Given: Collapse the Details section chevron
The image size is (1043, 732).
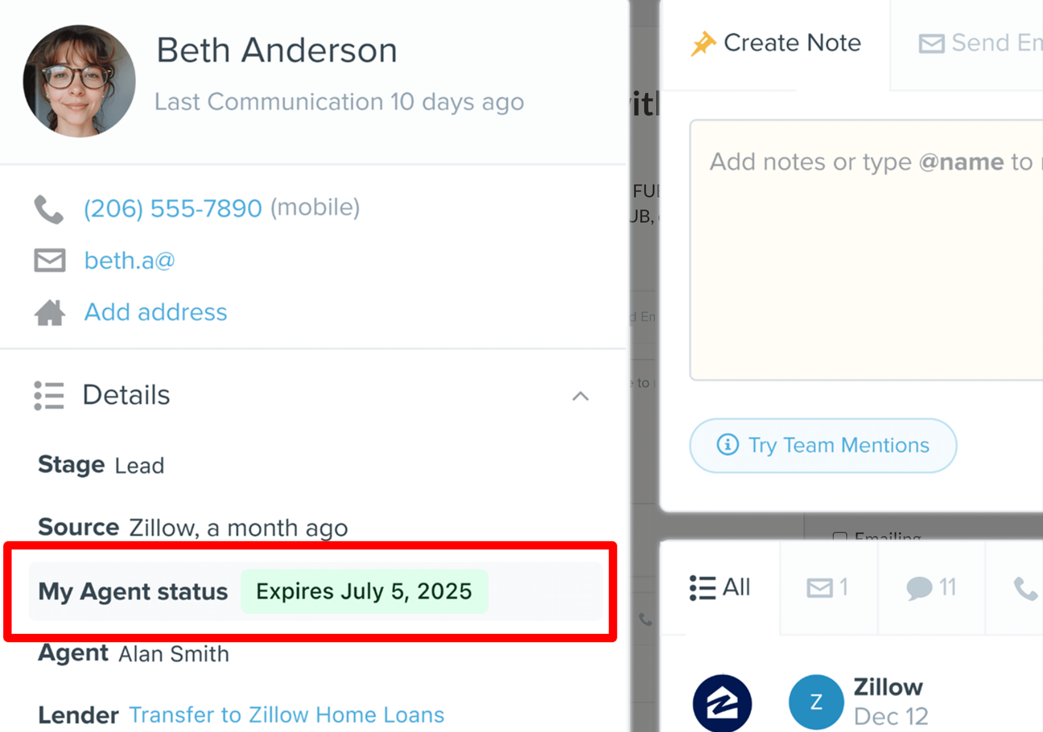Looking at the screenshot, I should pos(580,396).
